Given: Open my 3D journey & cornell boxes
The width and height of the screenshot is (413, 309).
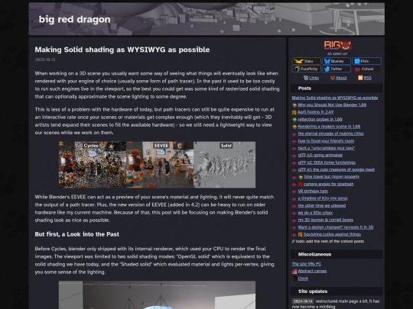Looking at the screenshot, I should click(326, 220).
